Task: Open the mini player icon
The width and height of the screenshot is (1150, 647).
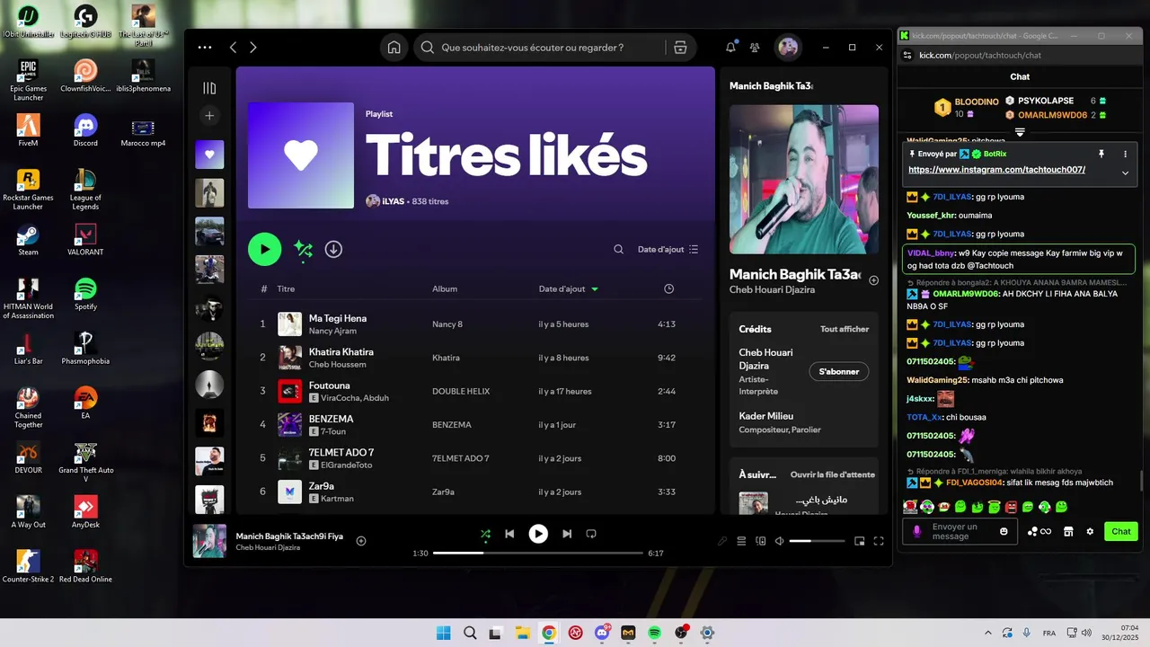Action: click(x=859, y=541)
